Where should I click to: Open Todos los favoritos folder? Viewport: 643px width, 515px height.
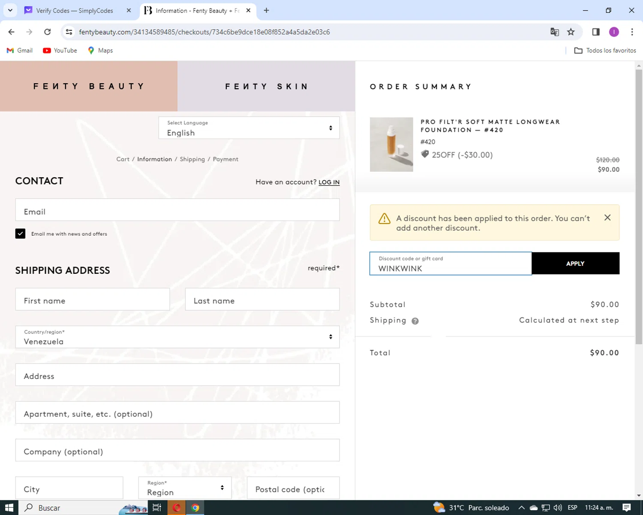point(605,50)
